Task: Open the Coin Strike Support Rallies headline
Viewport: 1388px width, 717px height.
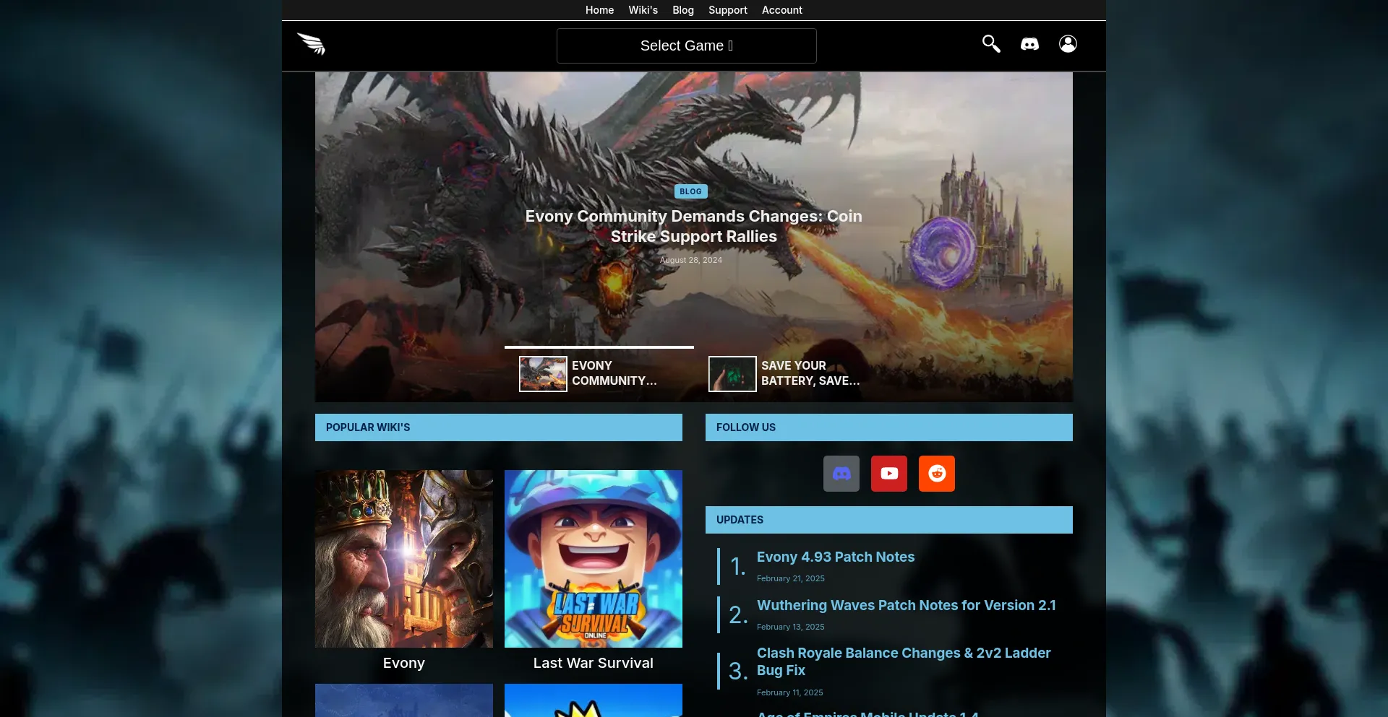Action: tap(694, 226)
